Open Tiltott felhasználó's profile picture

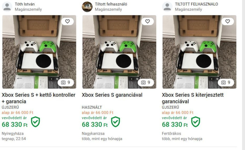pyautogui.click(x=87, y=7)
